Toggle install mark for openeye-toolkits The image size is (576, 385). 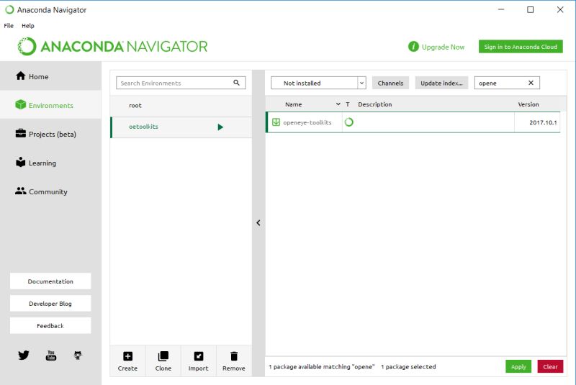(276, 122)
